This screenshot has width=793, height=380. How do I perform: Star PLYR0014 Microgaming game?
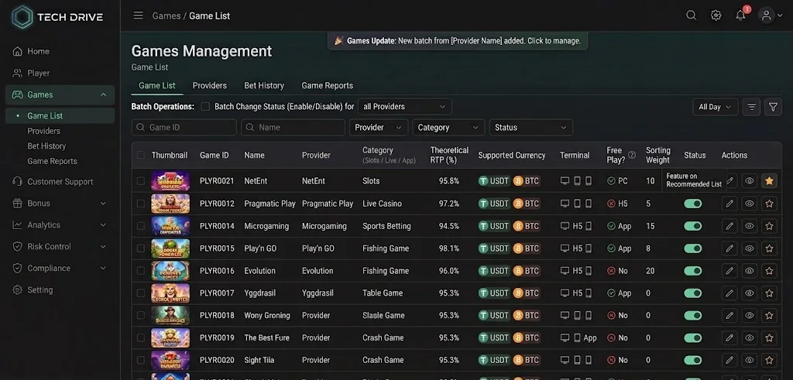[x=769, y=226]
